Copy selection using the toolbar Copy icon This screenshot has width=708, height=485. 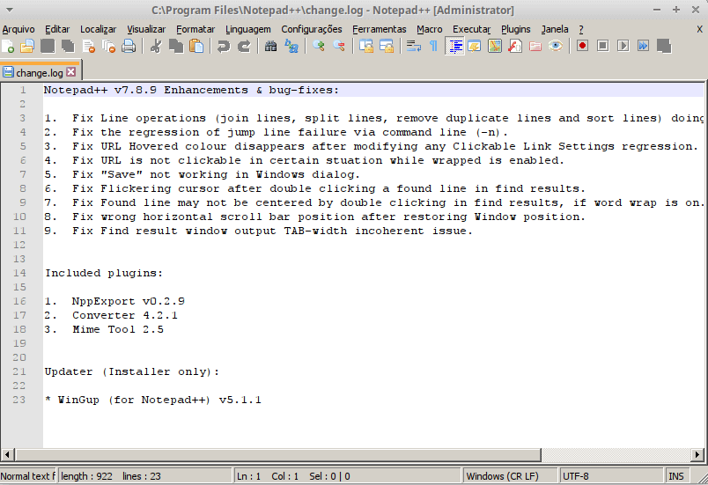(176, 46)
